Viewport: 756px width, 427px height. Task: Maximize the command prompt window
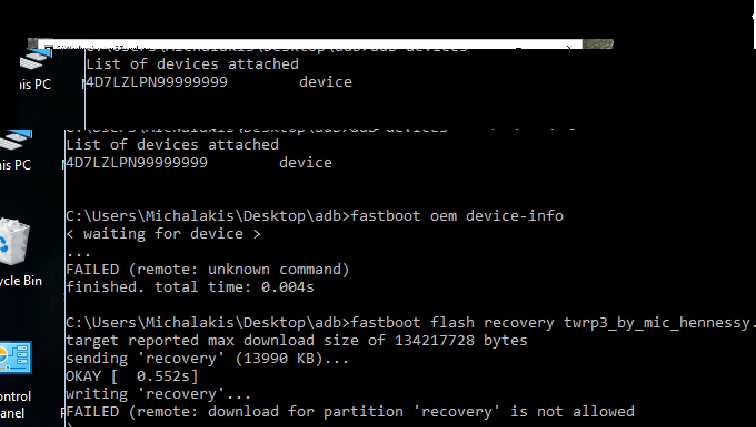pos(544,48)
